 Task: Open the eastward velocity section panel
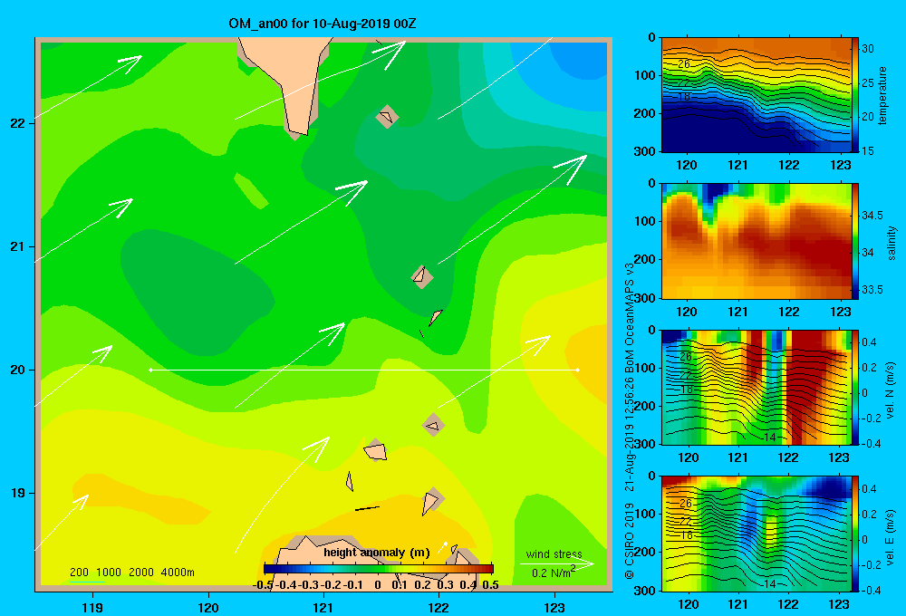click(756, 534)
